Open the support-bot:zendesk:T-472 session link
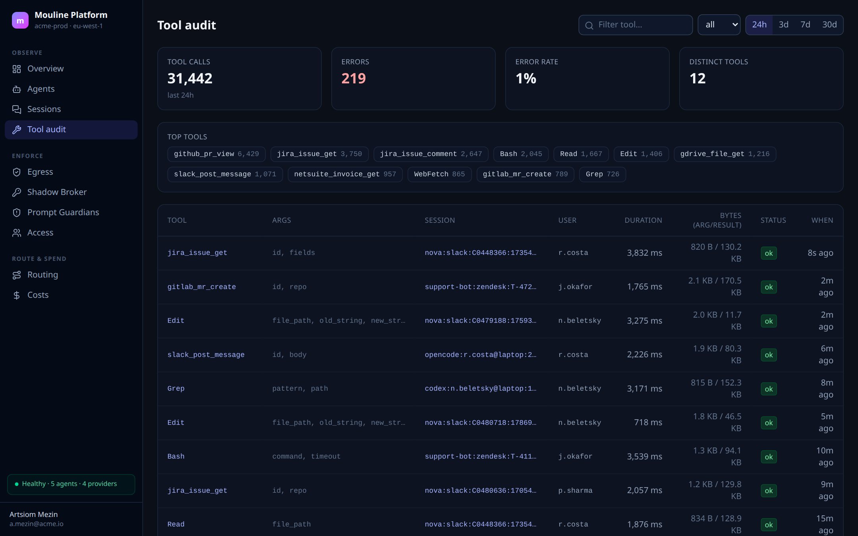The image size is (858, 536). (x=481, y=287)
